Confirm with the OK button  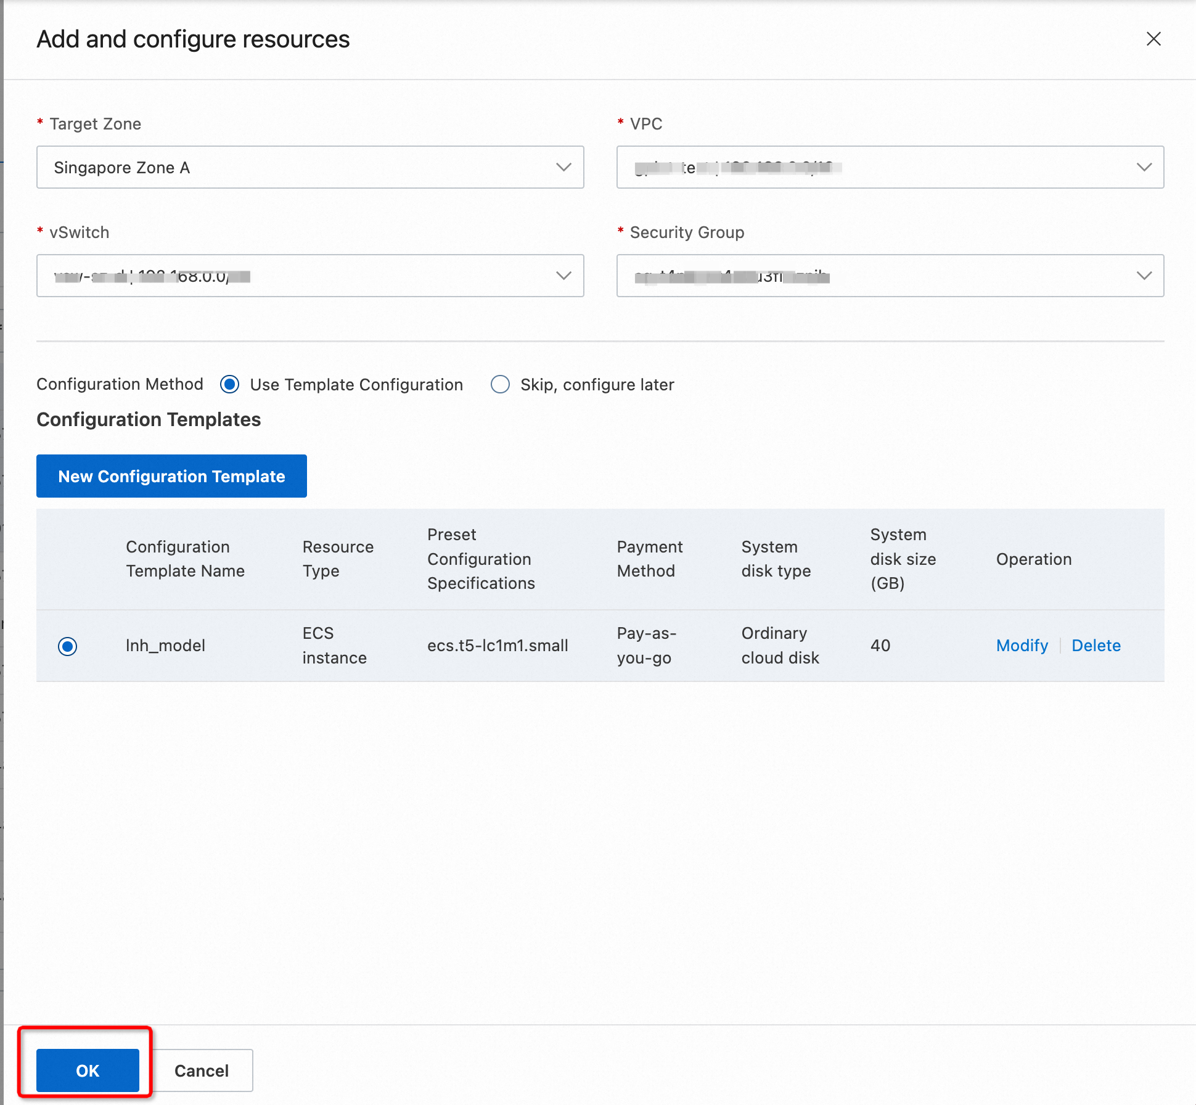88,1070
